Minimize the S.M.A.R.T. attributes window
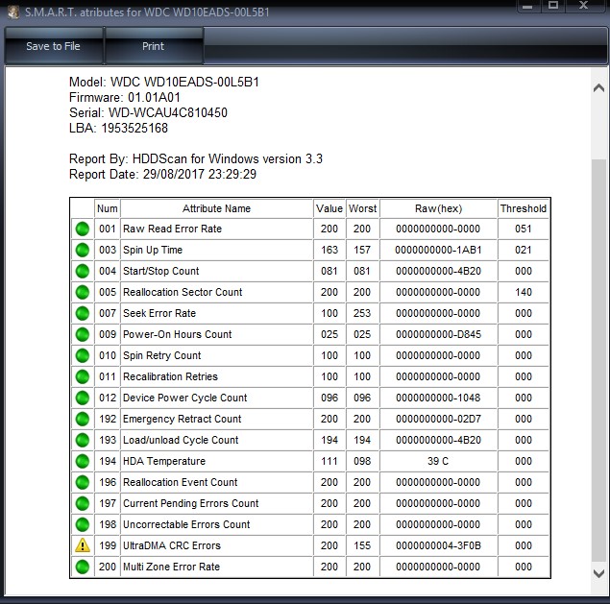 click(527, 6)
